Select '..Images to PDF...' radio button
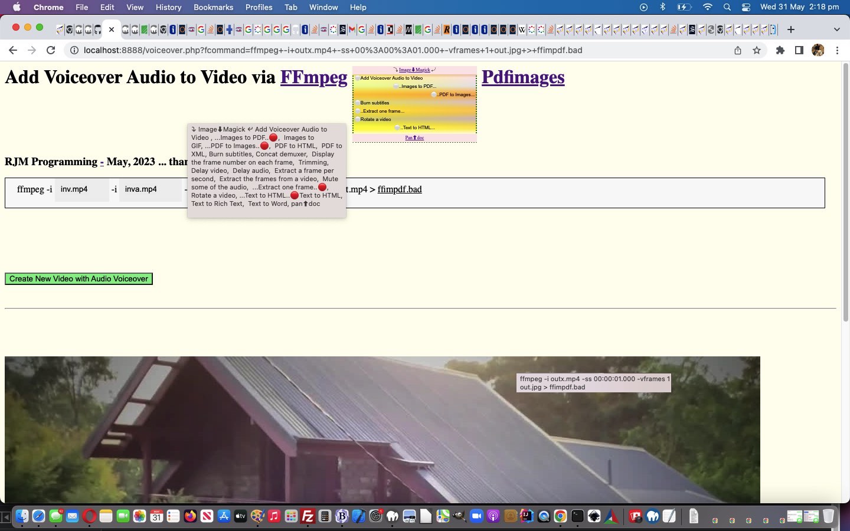 396,86
